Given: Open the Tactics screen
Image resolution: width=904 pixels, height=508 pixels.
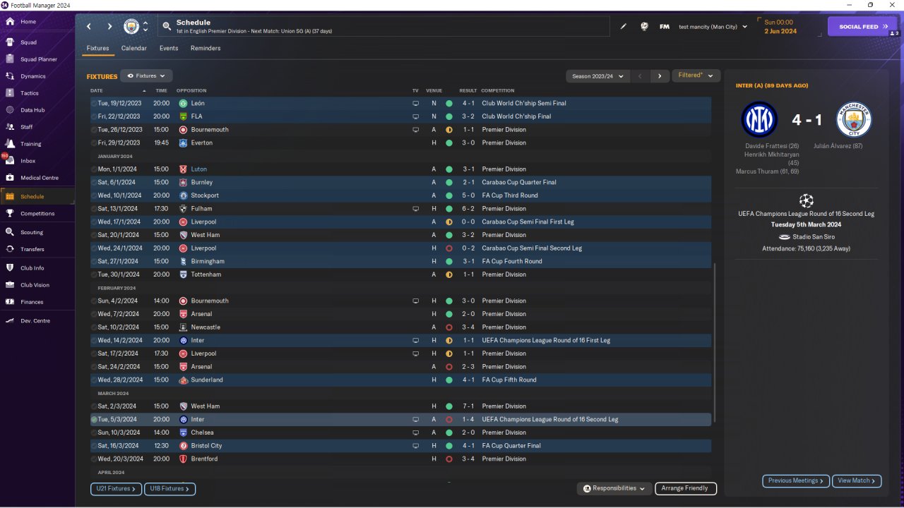Looking at the screenshot, I should (x=30, y=93).
